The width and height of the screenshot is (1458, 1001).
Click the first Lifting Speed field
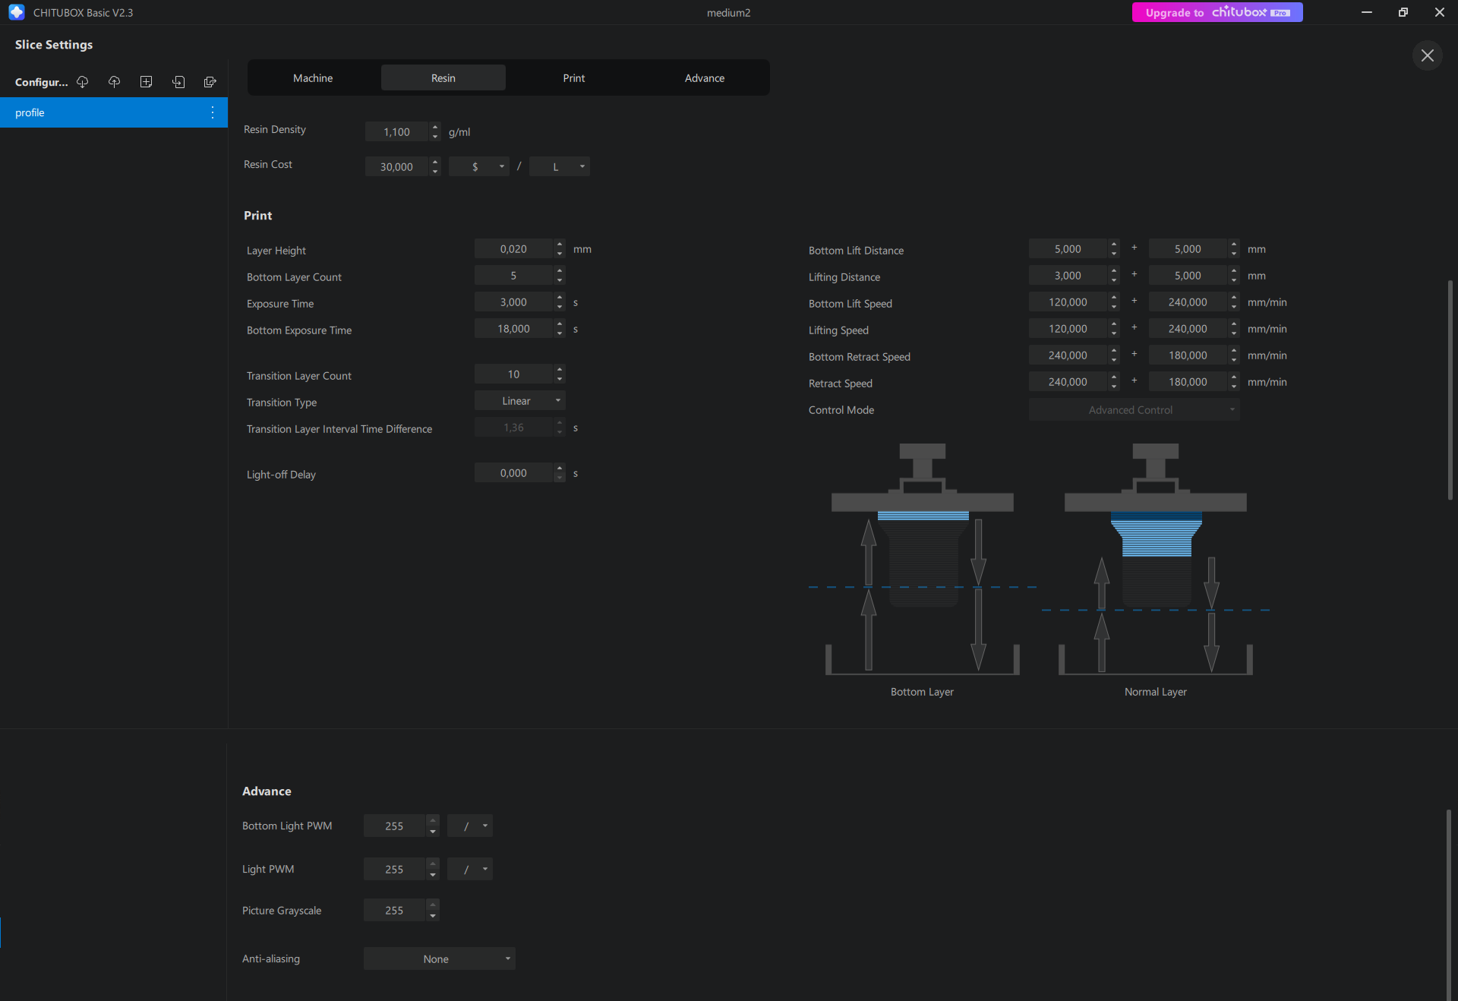[1068, 328]
